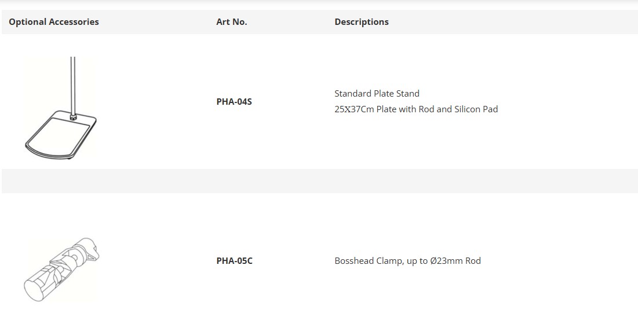638x320 pixels.
Task: Click the flat base plate in the stand drawing
Action: 60,135
